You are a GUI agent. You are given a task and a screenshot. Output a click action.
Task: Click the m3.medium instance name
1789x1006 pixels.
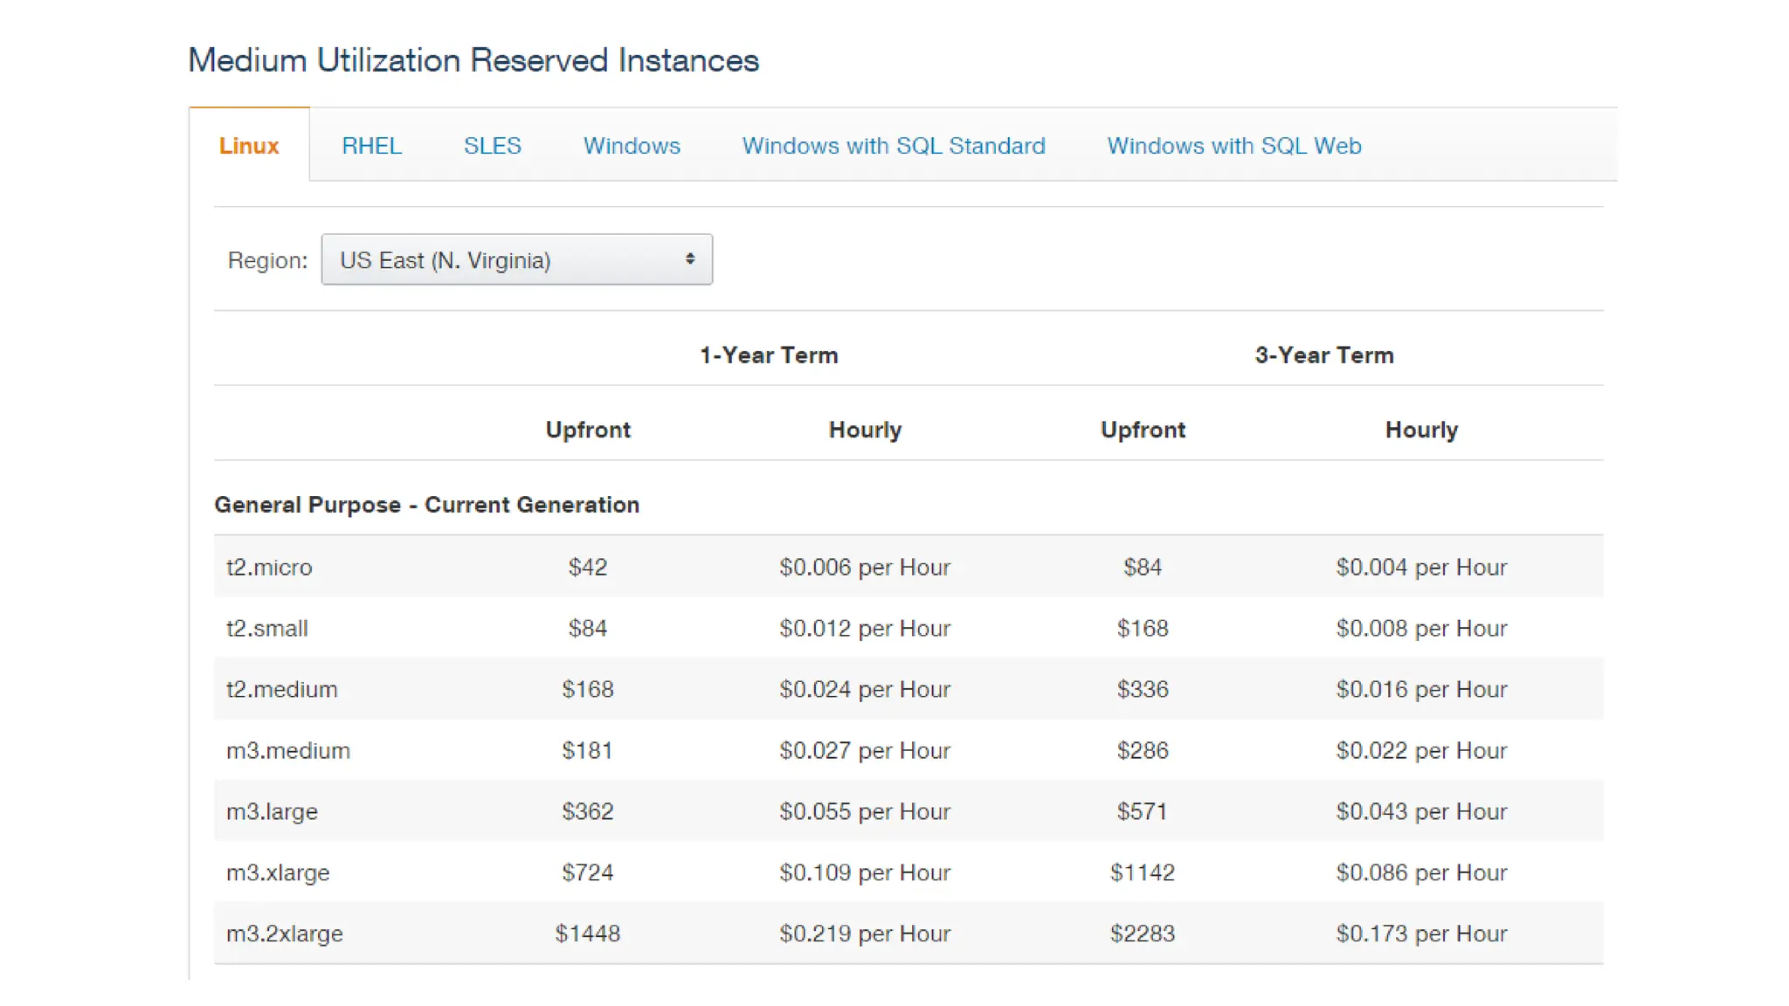pos(288,751)
